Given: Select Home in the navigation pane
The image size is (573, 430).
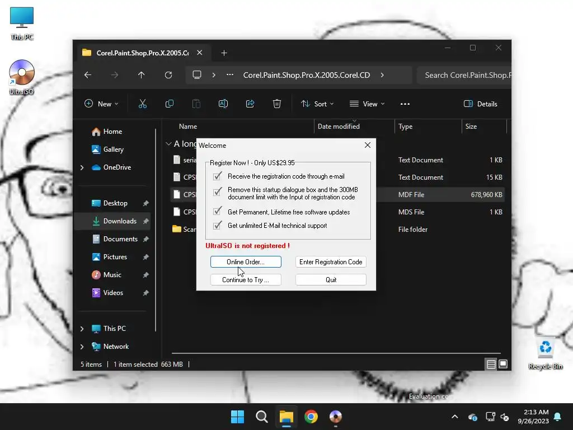Looking at the screenshot, I should click(x=112, y=132).
